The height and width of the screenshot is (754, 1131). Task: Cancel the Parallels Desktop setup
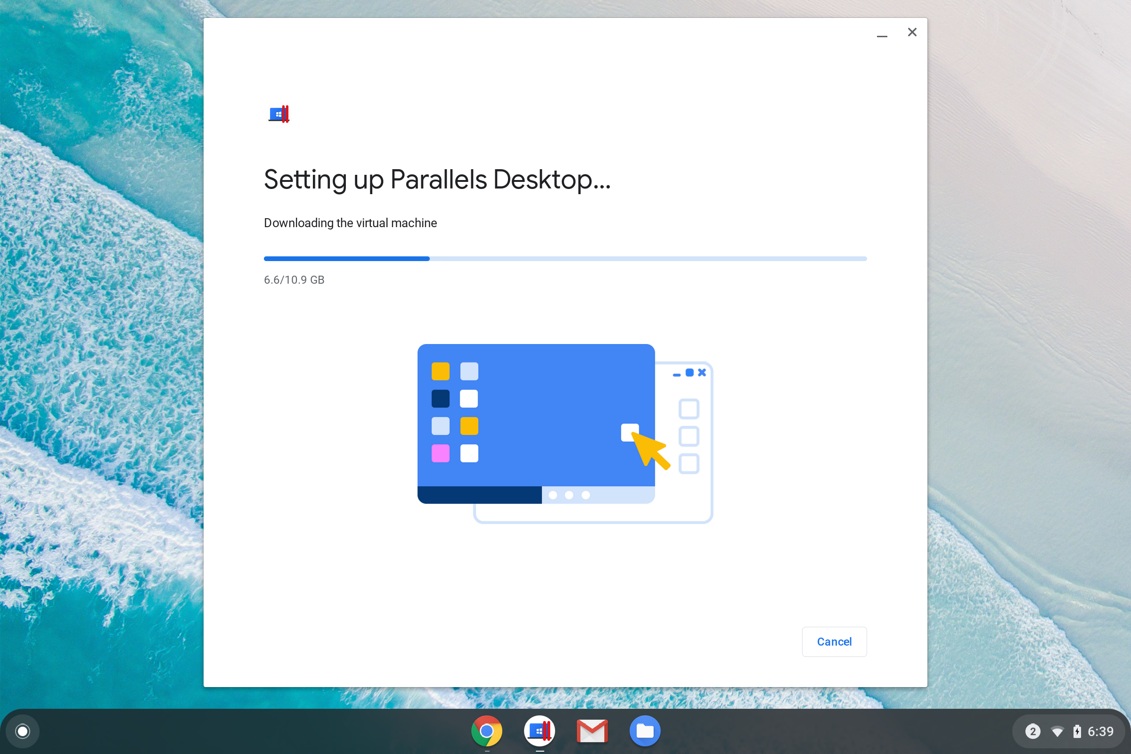tap(834, 641)
